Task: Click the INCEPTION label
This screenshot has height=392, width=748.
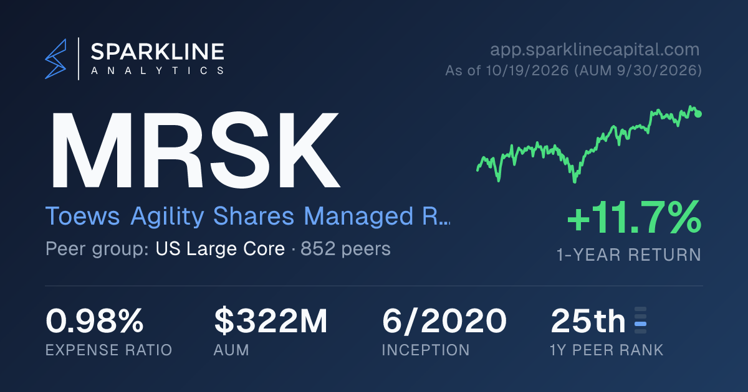Action: [426, 350]
